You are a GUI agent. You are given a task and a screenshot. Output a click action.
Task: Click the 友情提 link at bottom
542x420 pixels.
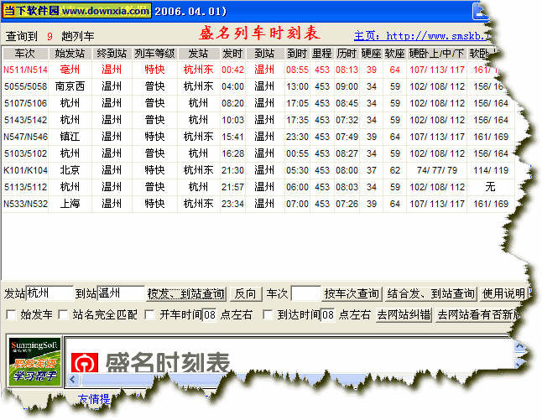[x=94, y=399]
